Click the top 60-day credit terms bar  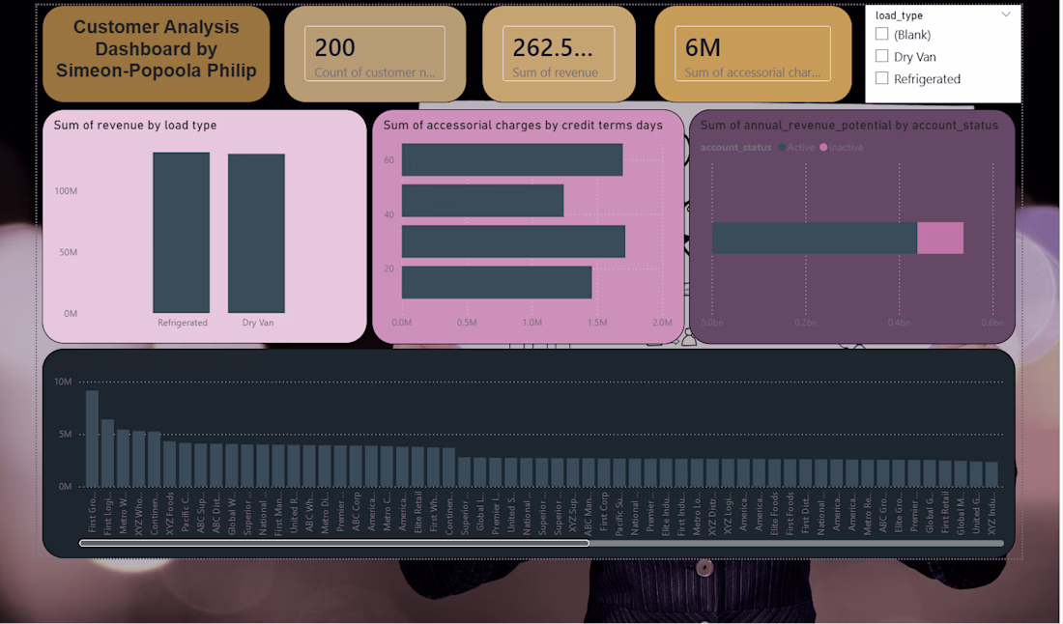[x=512, y=160]
